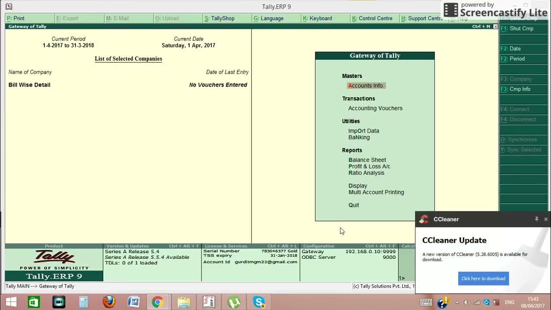Open Profit & Loss A/c report
This screenshot has height=310, width=551.
pos(369,167)
